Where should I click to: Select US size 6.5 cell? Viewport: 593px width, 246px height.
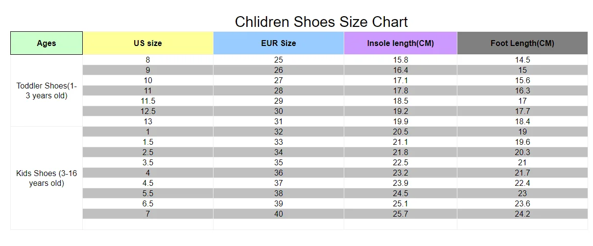tap(148, 203)
